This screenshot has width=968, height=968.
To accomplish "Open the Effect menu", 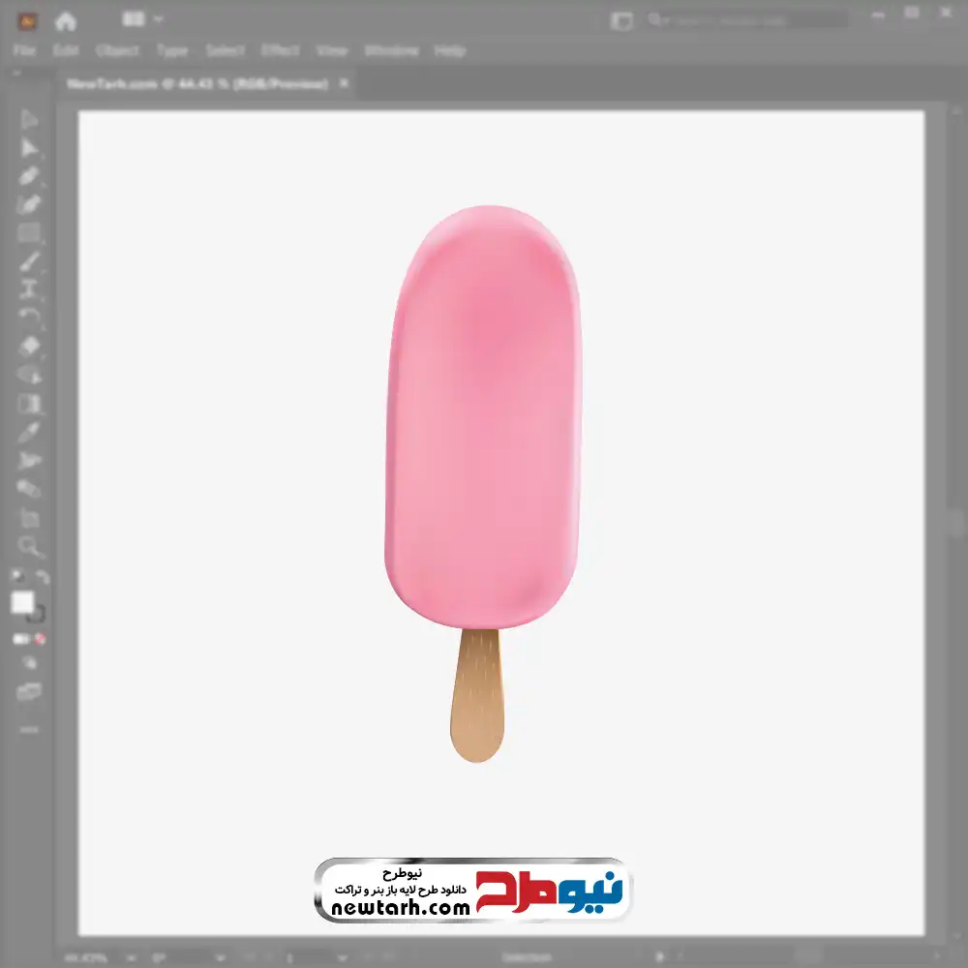I will click(x=281, y=50).
